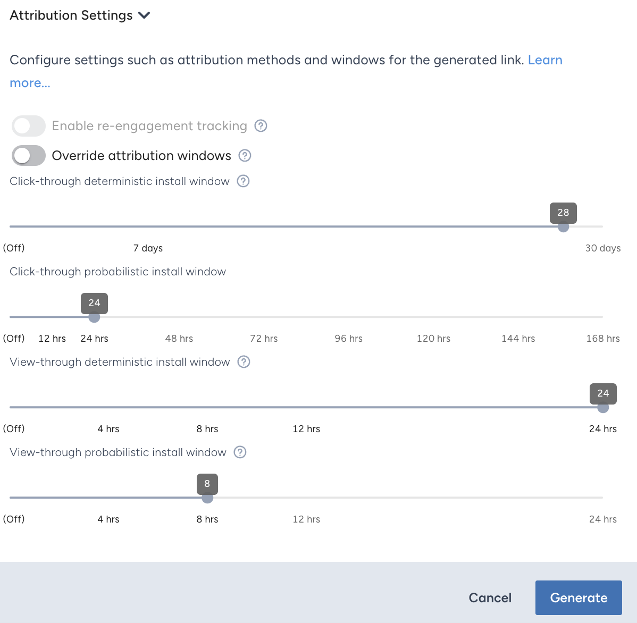This screenshot has width=637, height=623.
Task: Open help for re-engagement tracking
Action: coord(261,126)
